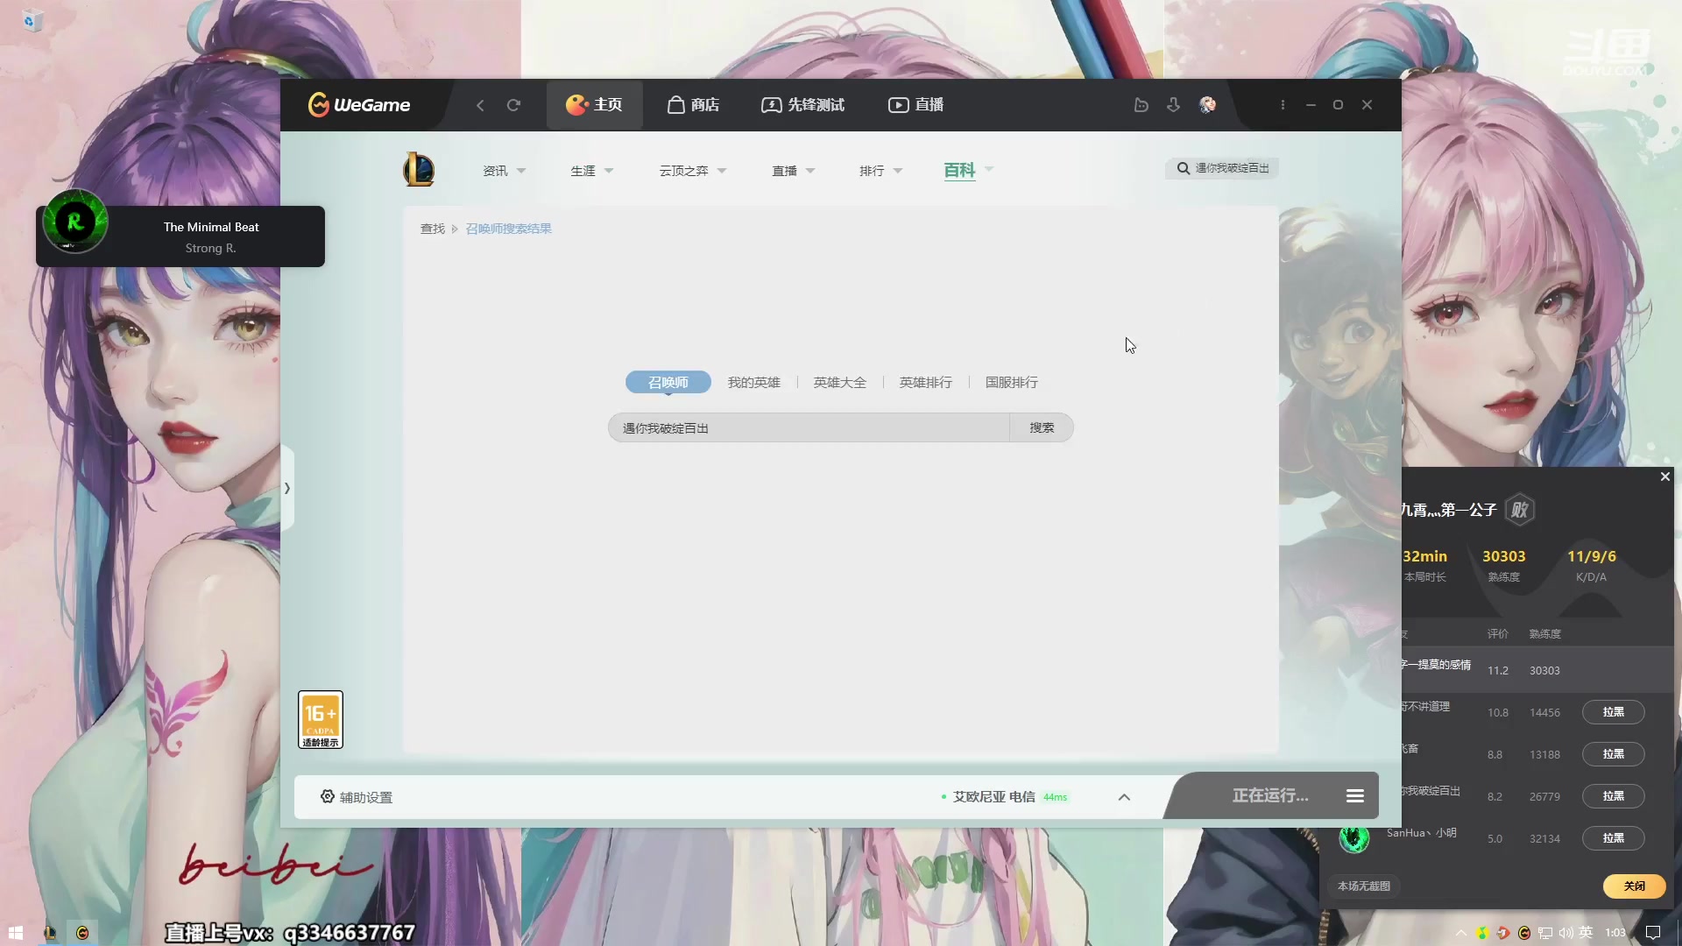The height and width of the screenshot is (946, 1682).
Task: Click the 搜索 search button
Action: click(1042, 427)
